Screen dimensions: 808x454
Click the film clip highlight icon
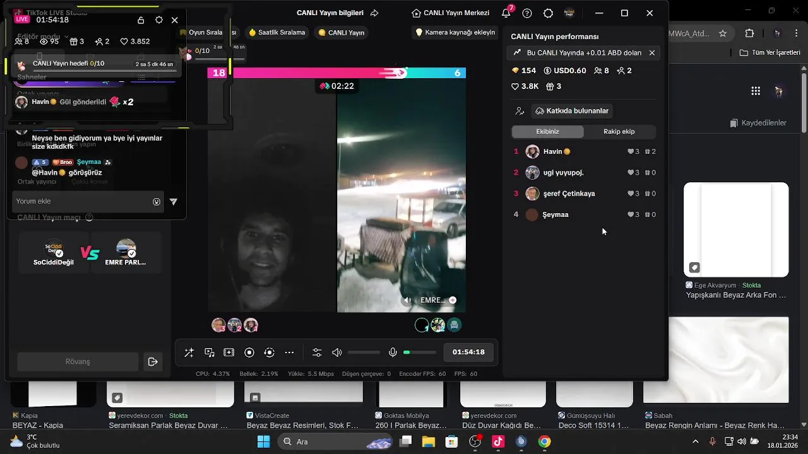tap(229, 352)
